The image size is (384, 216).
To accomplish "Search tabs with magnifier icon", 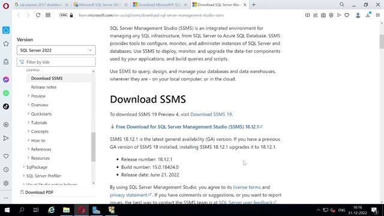I will [342, 5].
